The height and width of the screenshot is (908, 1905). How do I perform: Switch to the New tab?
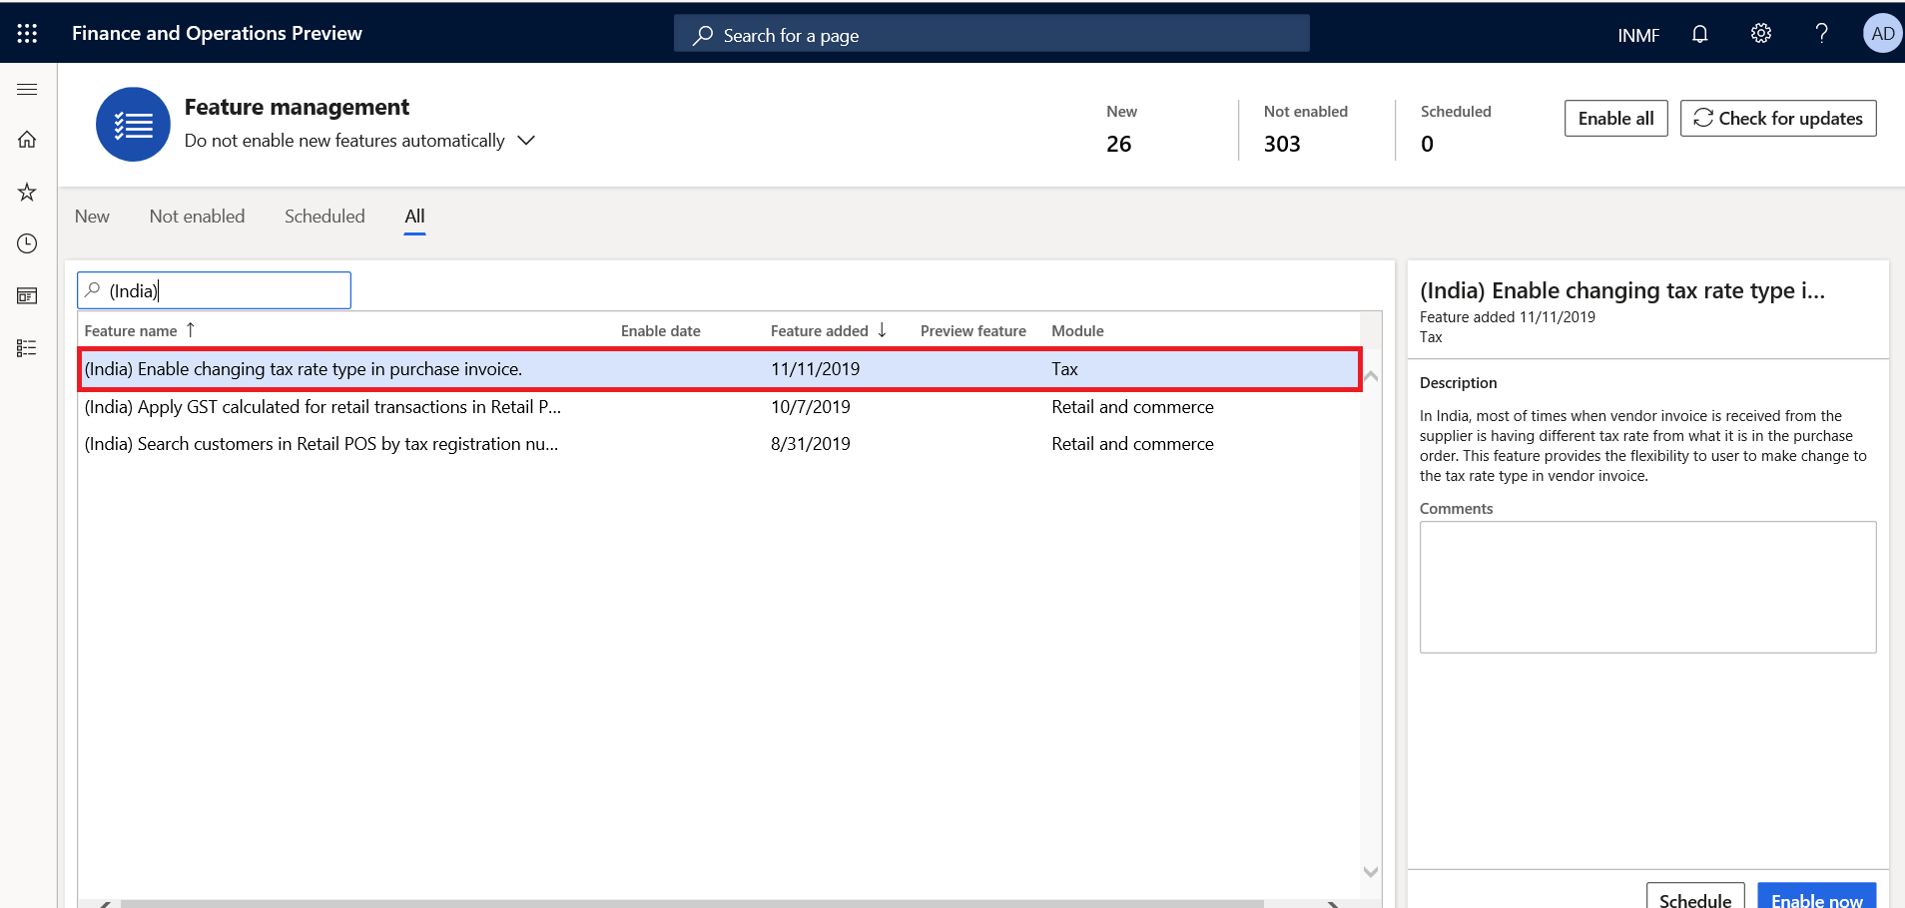coord(92,217)
